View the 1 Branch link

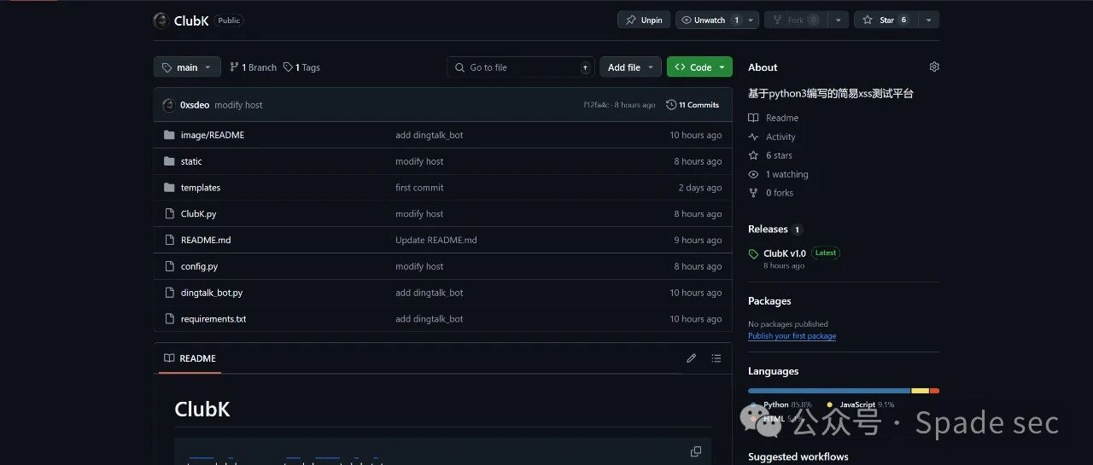[x=253, y=67]
